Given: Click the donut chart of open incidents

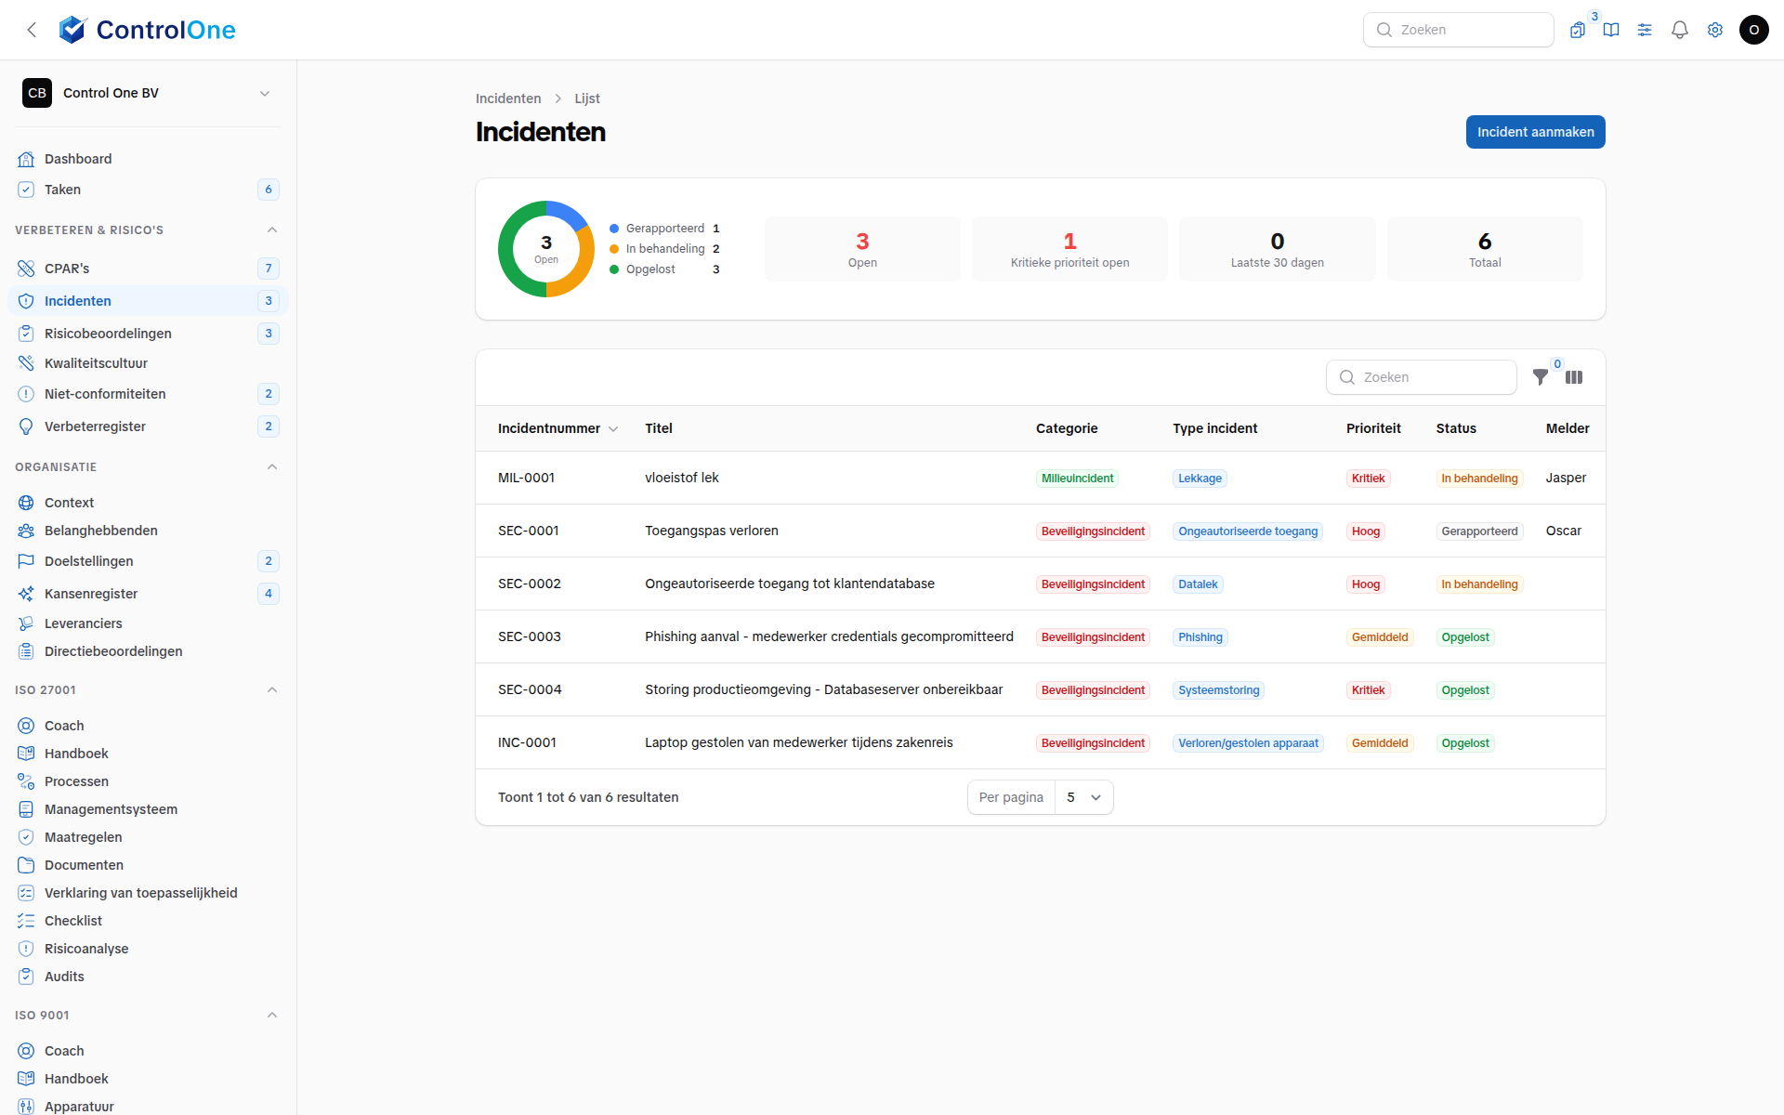Looking at the screenshot, I should pos(546,249).
